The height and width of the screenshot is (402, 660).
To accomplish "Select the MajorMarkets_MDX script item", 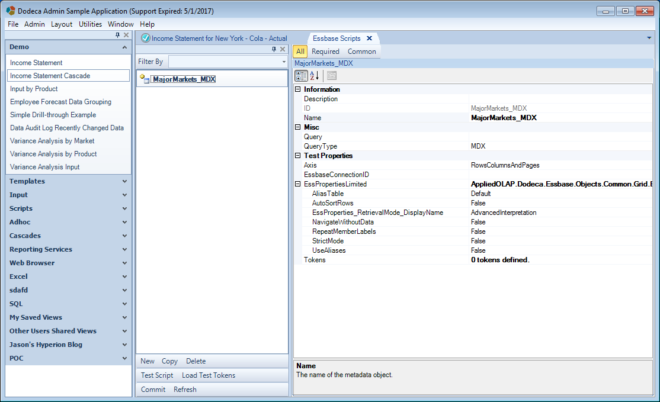I will click(x=184, y=79).
